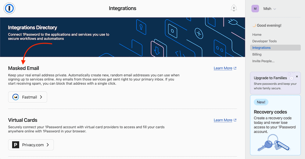Open the Upgrade to Families promotion
The height and width of the screenshot is (159, 305).
coord(275,83)
